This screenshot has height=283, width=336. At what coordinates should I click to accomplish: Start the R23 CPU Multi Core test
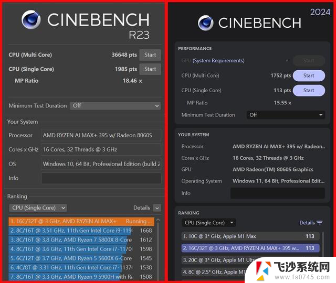(x=150, y=55)
